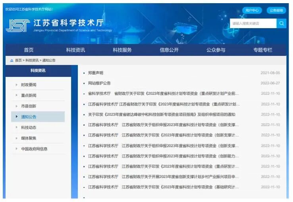
Task: Click arrow beside 市县创新
Action: [17, 106]
